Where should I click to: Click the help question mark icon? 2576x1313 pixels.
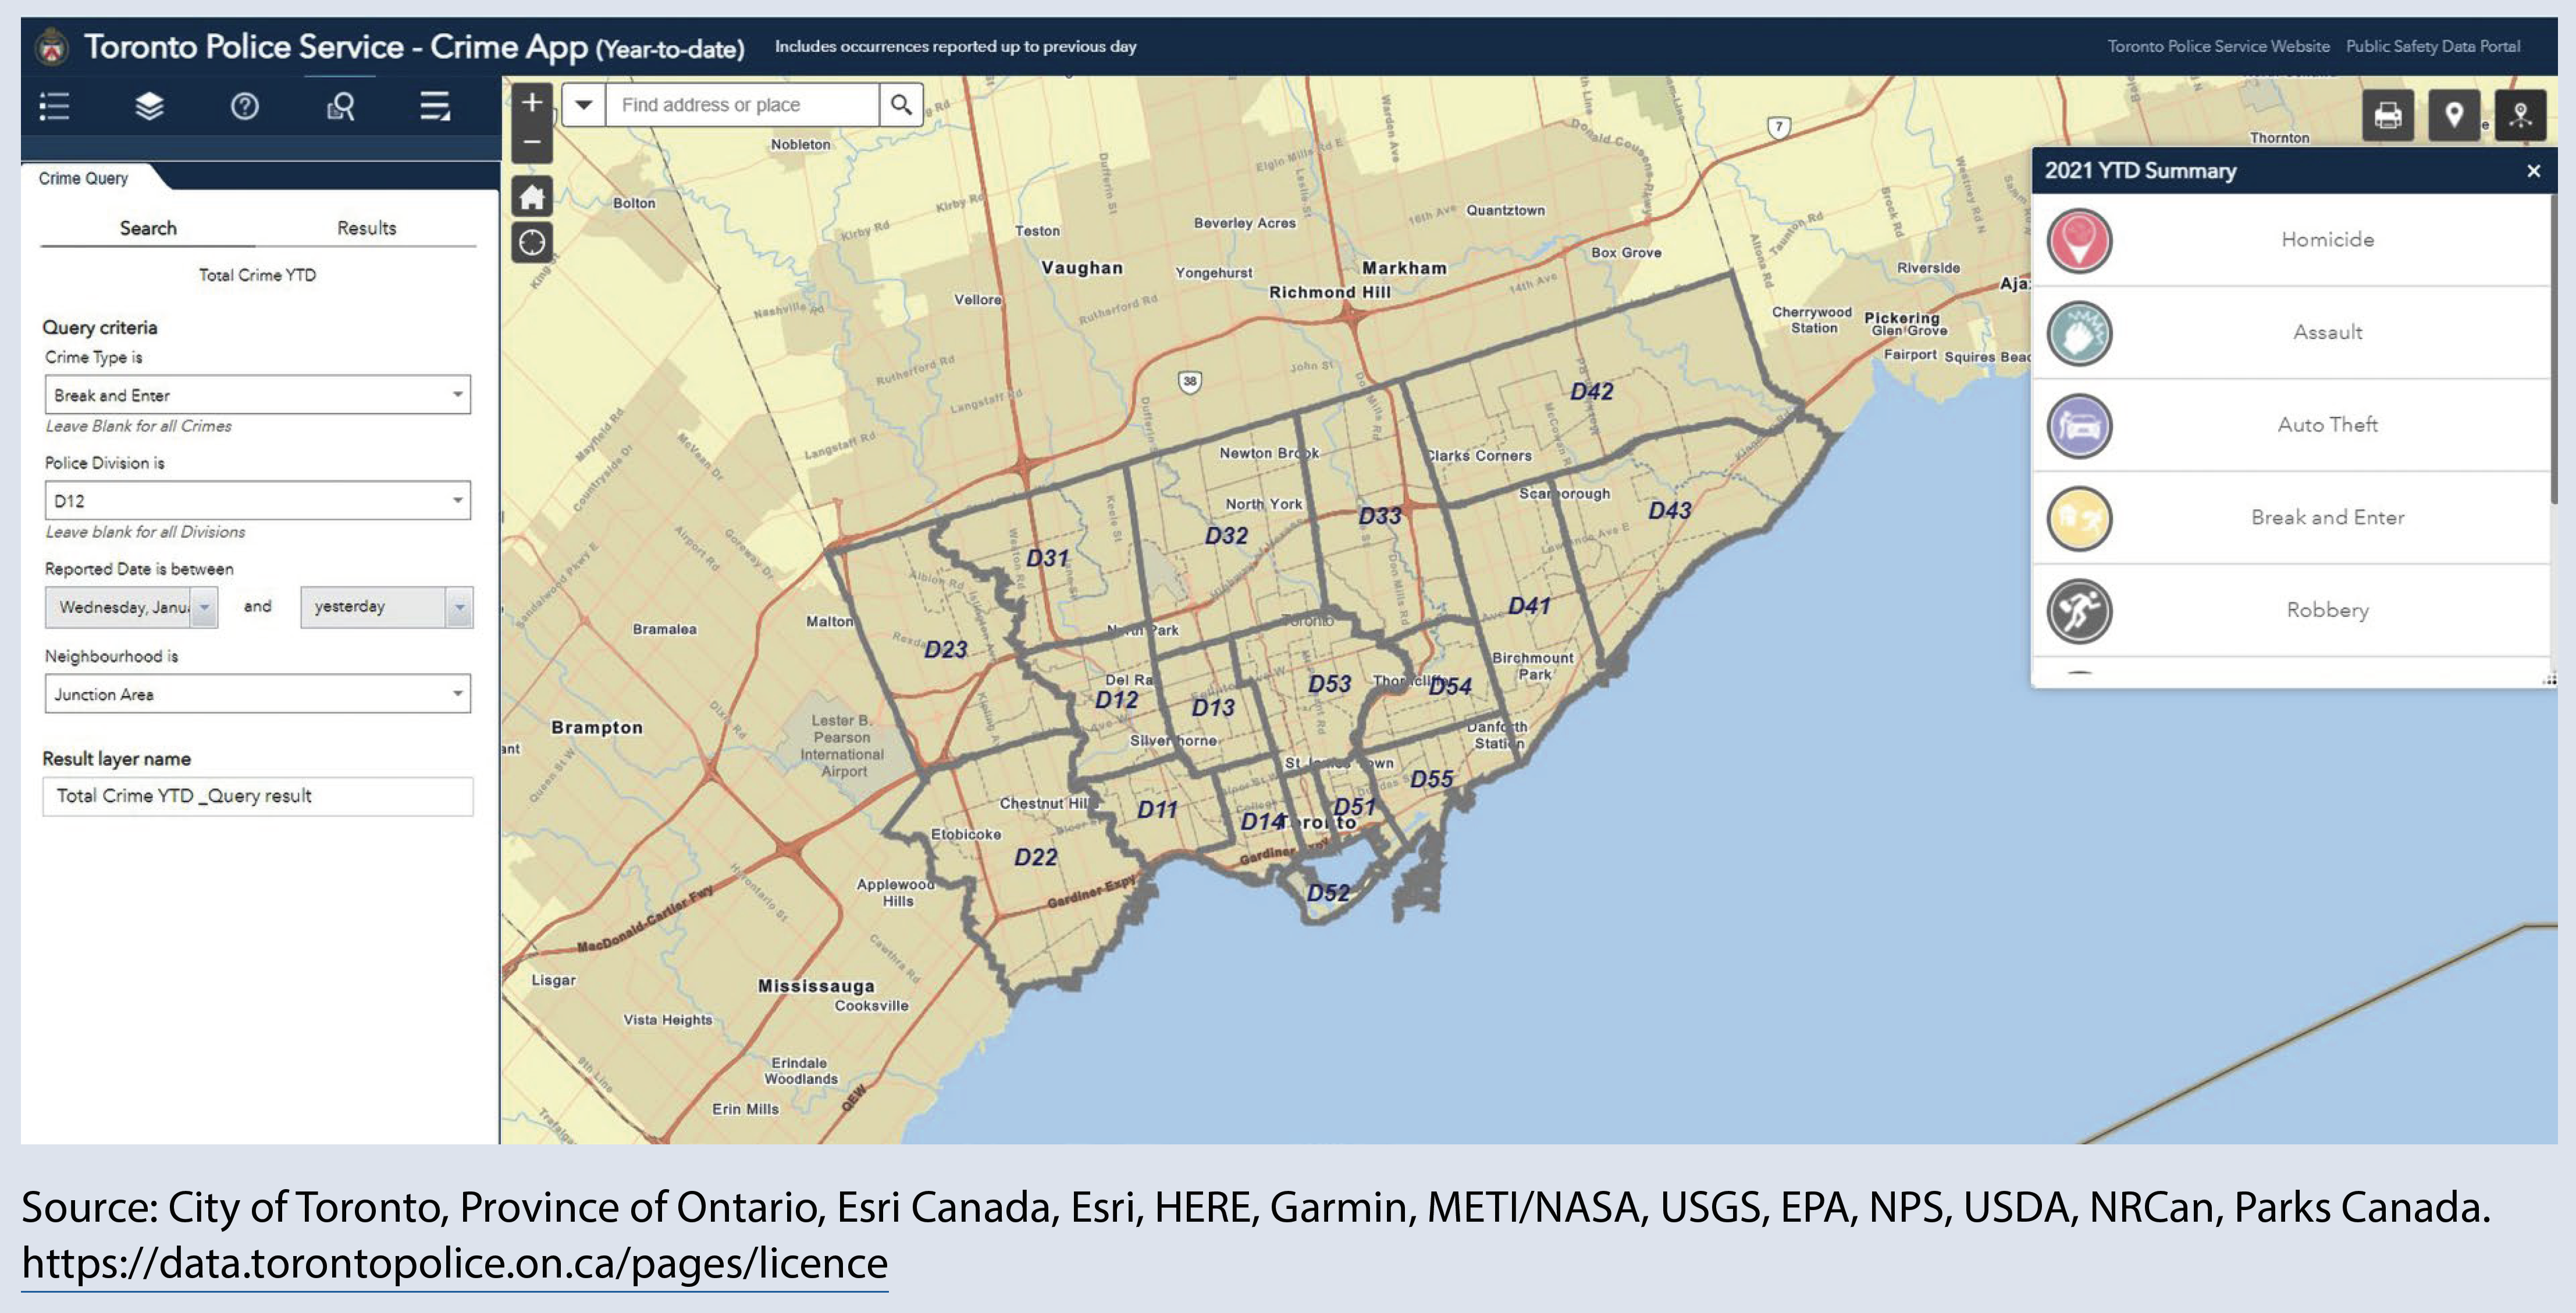(245, 106)
